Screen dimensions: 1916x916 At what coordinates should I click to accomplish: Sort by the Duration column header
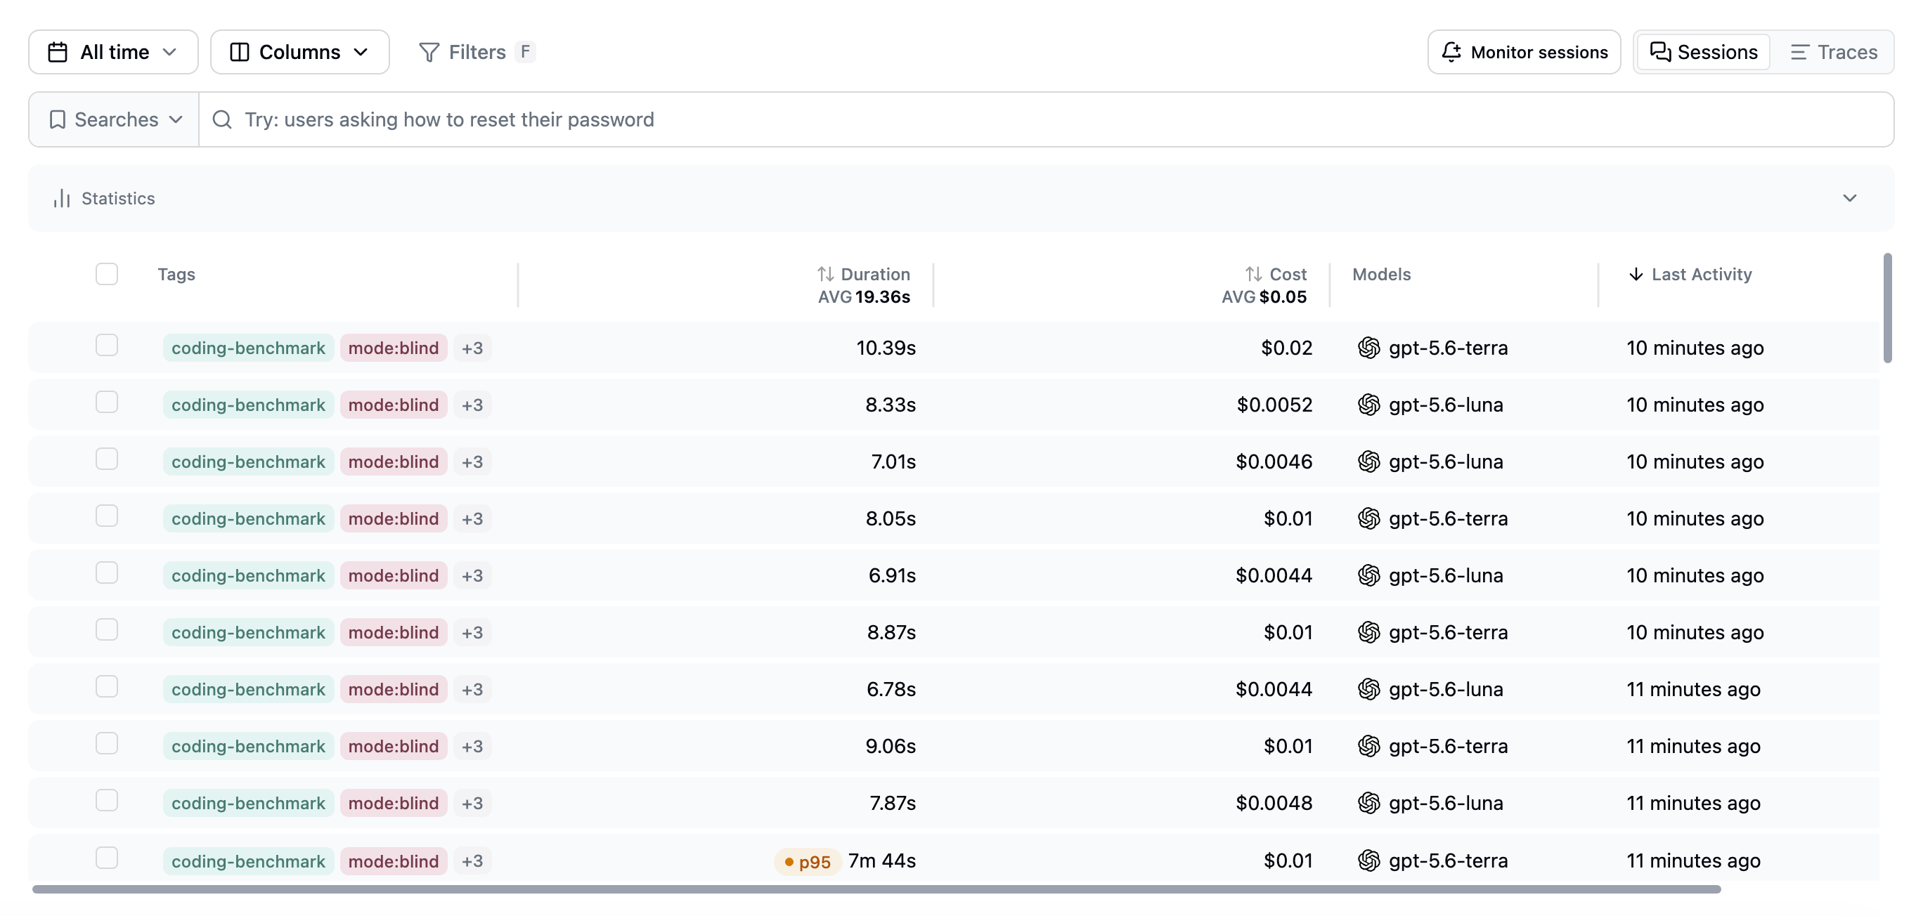[x=864, y=275]
